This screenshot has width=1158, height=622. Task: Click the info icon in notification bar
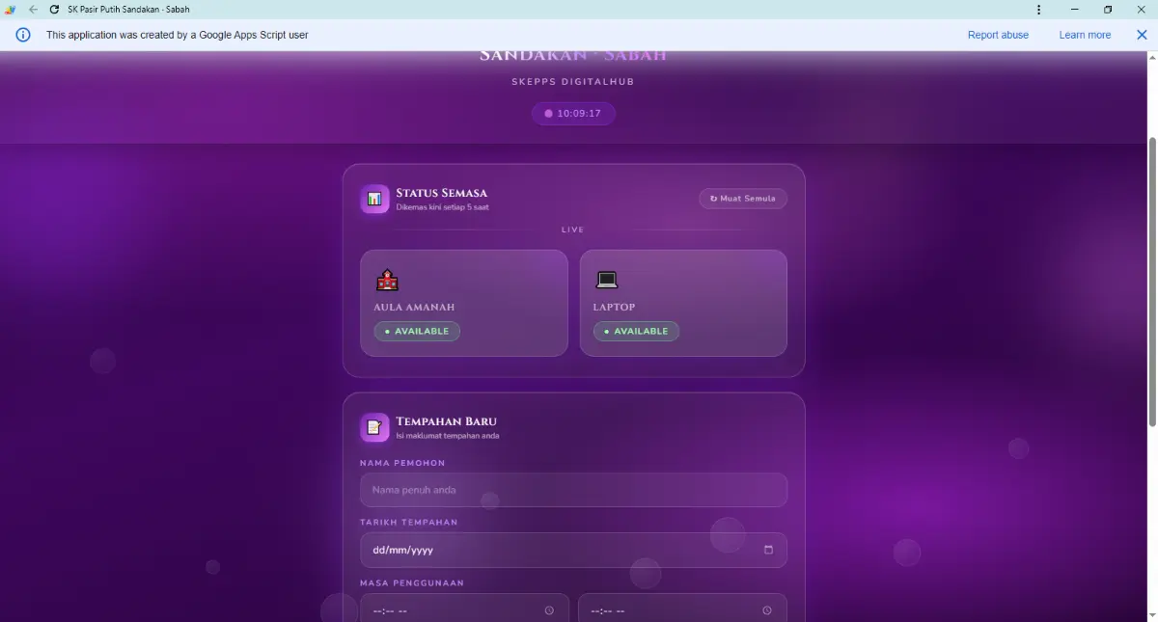(x=23, y=35)
